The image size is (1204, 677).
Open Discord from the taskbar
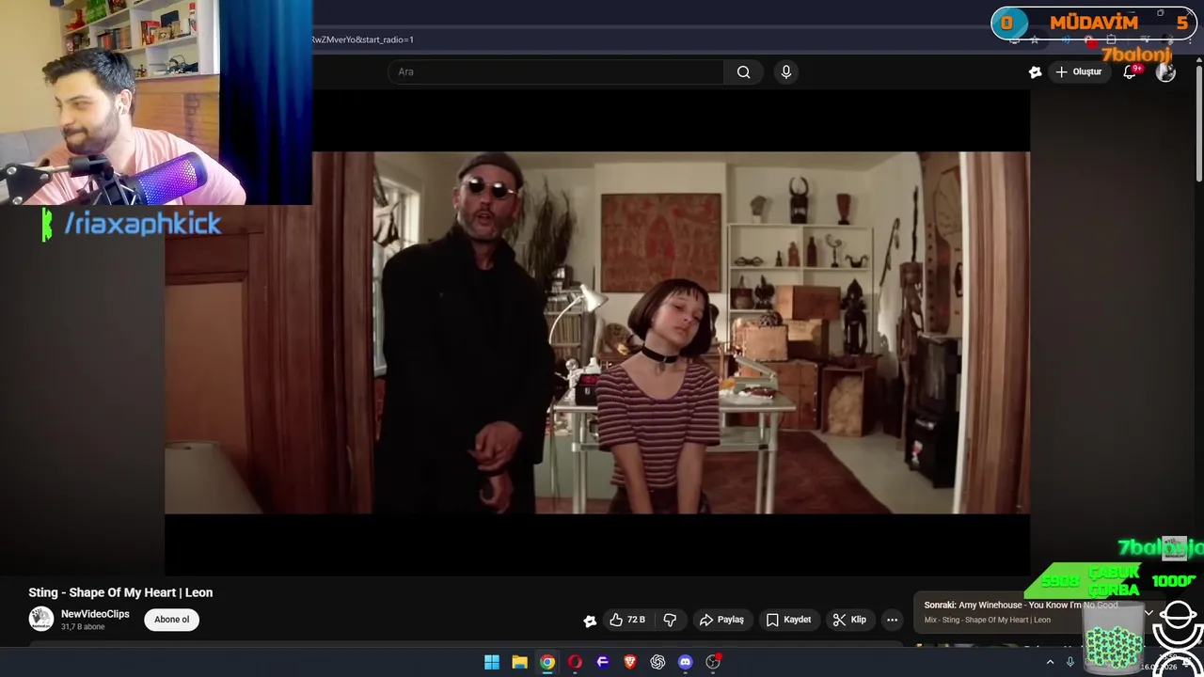point(686,662)
